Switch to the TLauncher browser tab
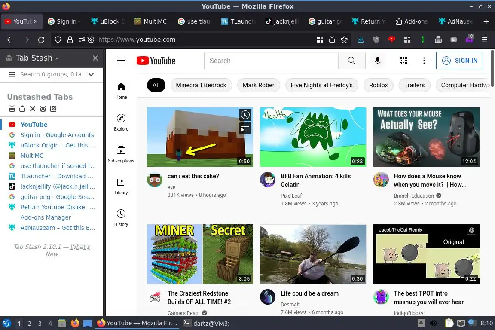 [x=238, y=21]
